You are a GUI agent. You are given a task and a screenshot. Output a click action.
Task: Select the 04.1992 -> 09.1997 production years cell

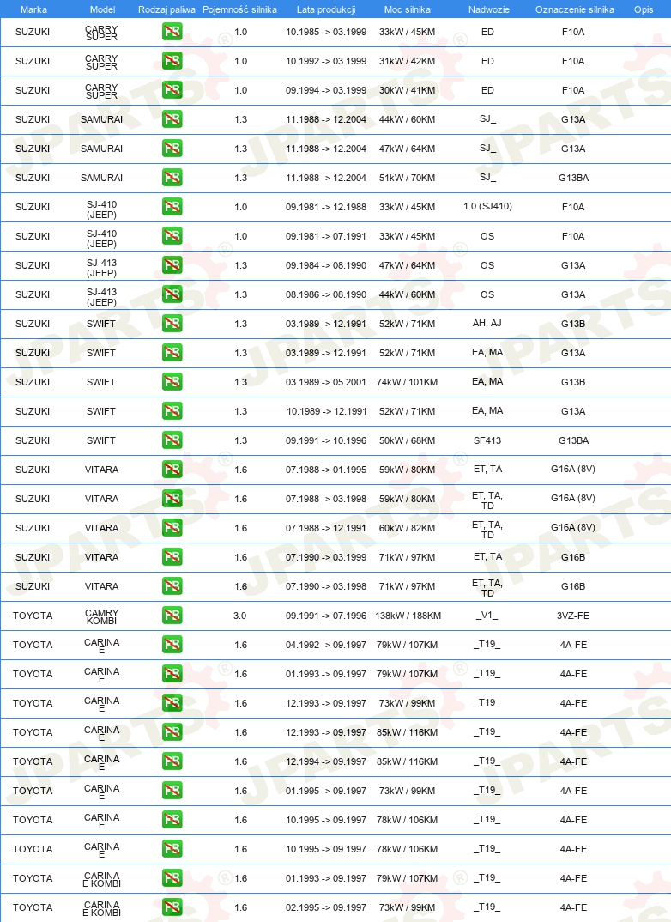point(326,645)
